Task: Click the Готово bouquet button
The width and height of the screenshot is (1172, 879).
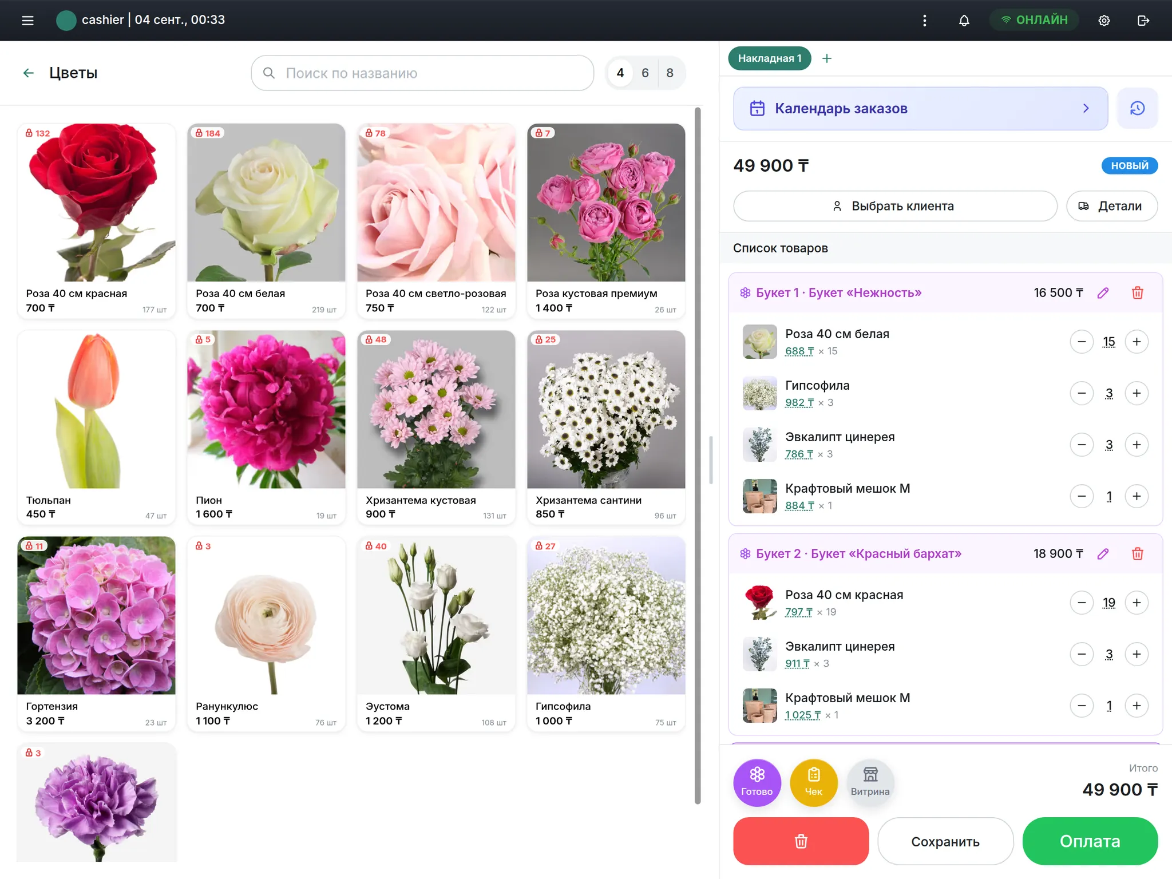Action: pos(757,782)
